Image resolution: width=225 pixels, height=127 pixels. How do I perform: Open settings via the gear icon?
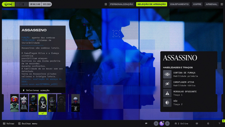208,123
